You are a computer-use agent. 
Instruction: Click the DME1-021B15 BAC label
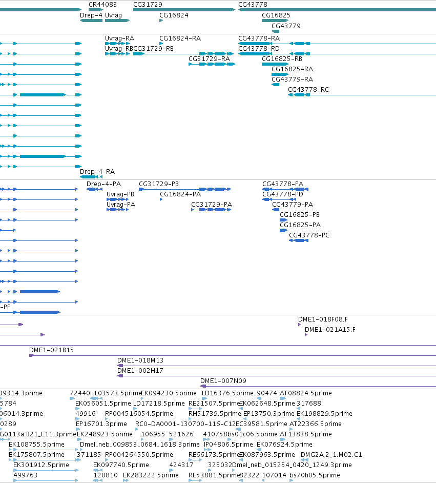tap(51, 350)
